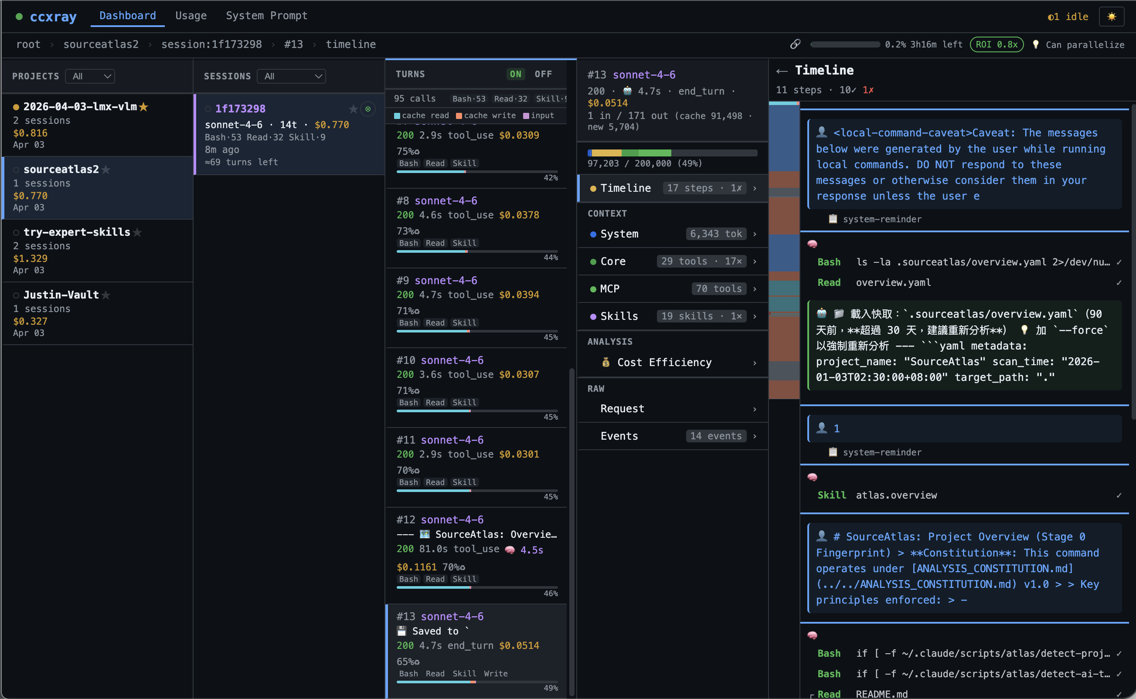Star the sourceatlas2 project
The height and width of the screenshot is (699, 1136).
[x=106, y=170]
